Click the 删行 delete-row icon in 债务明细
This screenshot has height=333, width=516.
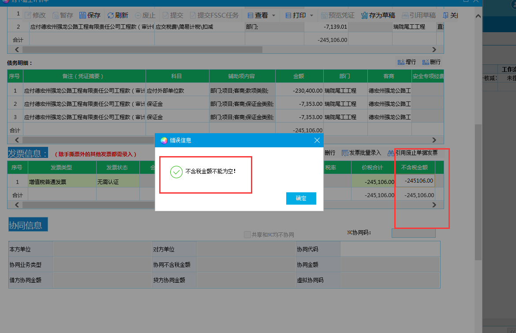pyautogui.click(x=426, y=62)
